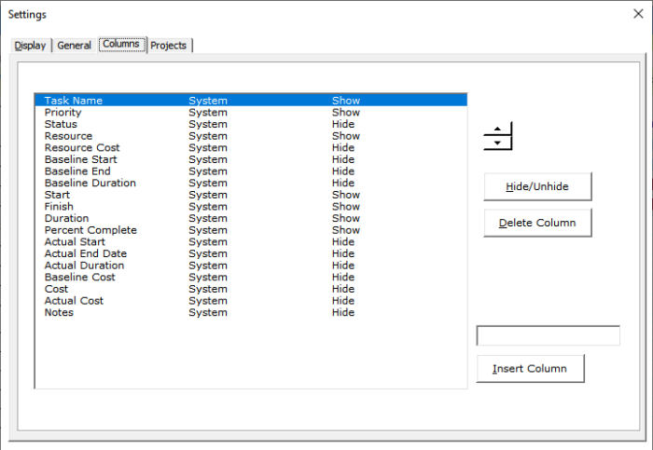Switch to the Display tab
The width and height of the screenshot is (653, 450).
point(30,46)
